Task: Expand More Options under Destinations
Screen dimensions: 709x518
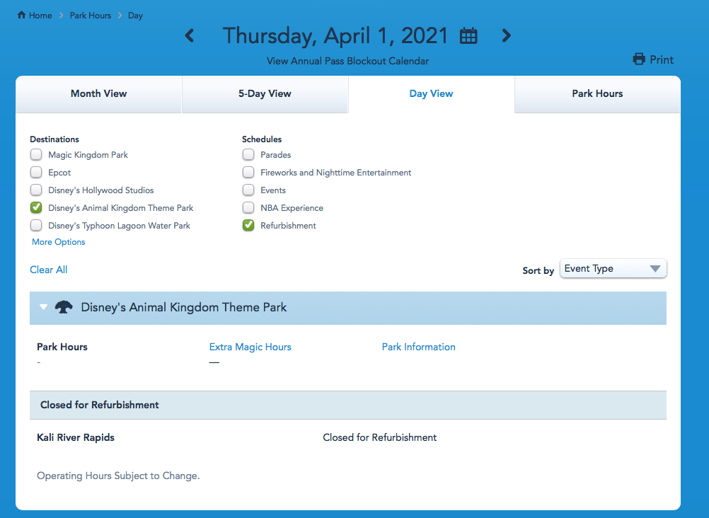Action: pos(59,242)
